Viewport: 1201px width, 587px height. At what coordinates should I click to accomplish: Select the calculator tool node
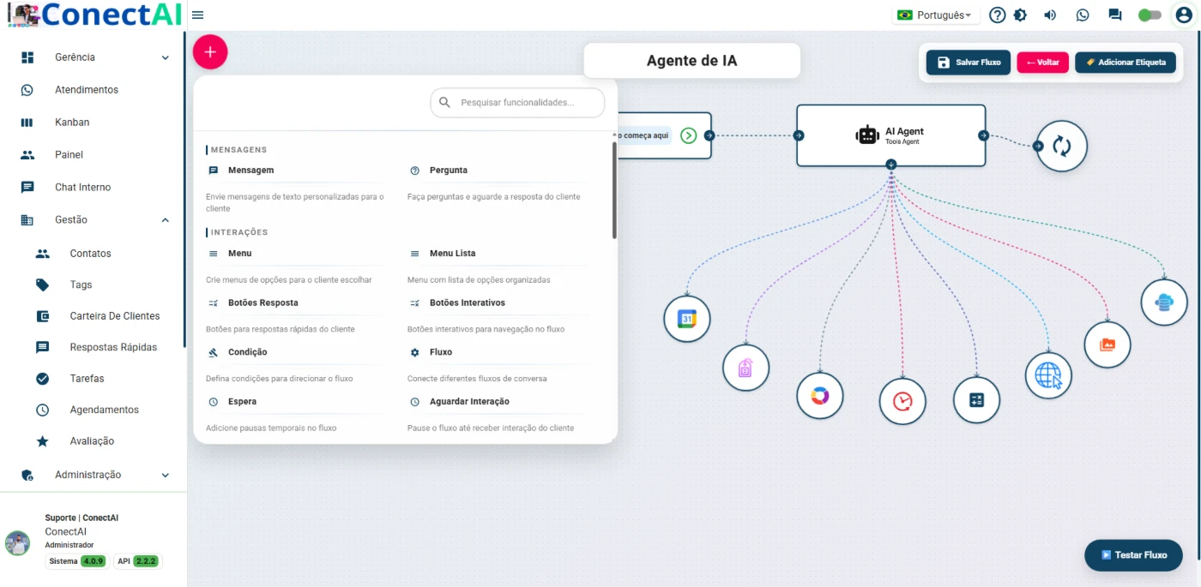(x=976, y=400)
